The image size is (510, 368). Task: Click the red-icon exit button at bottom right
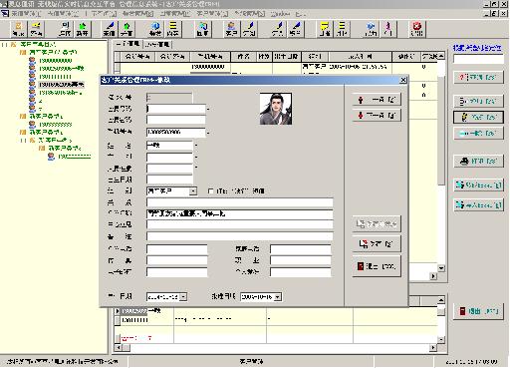pos(478,311)
